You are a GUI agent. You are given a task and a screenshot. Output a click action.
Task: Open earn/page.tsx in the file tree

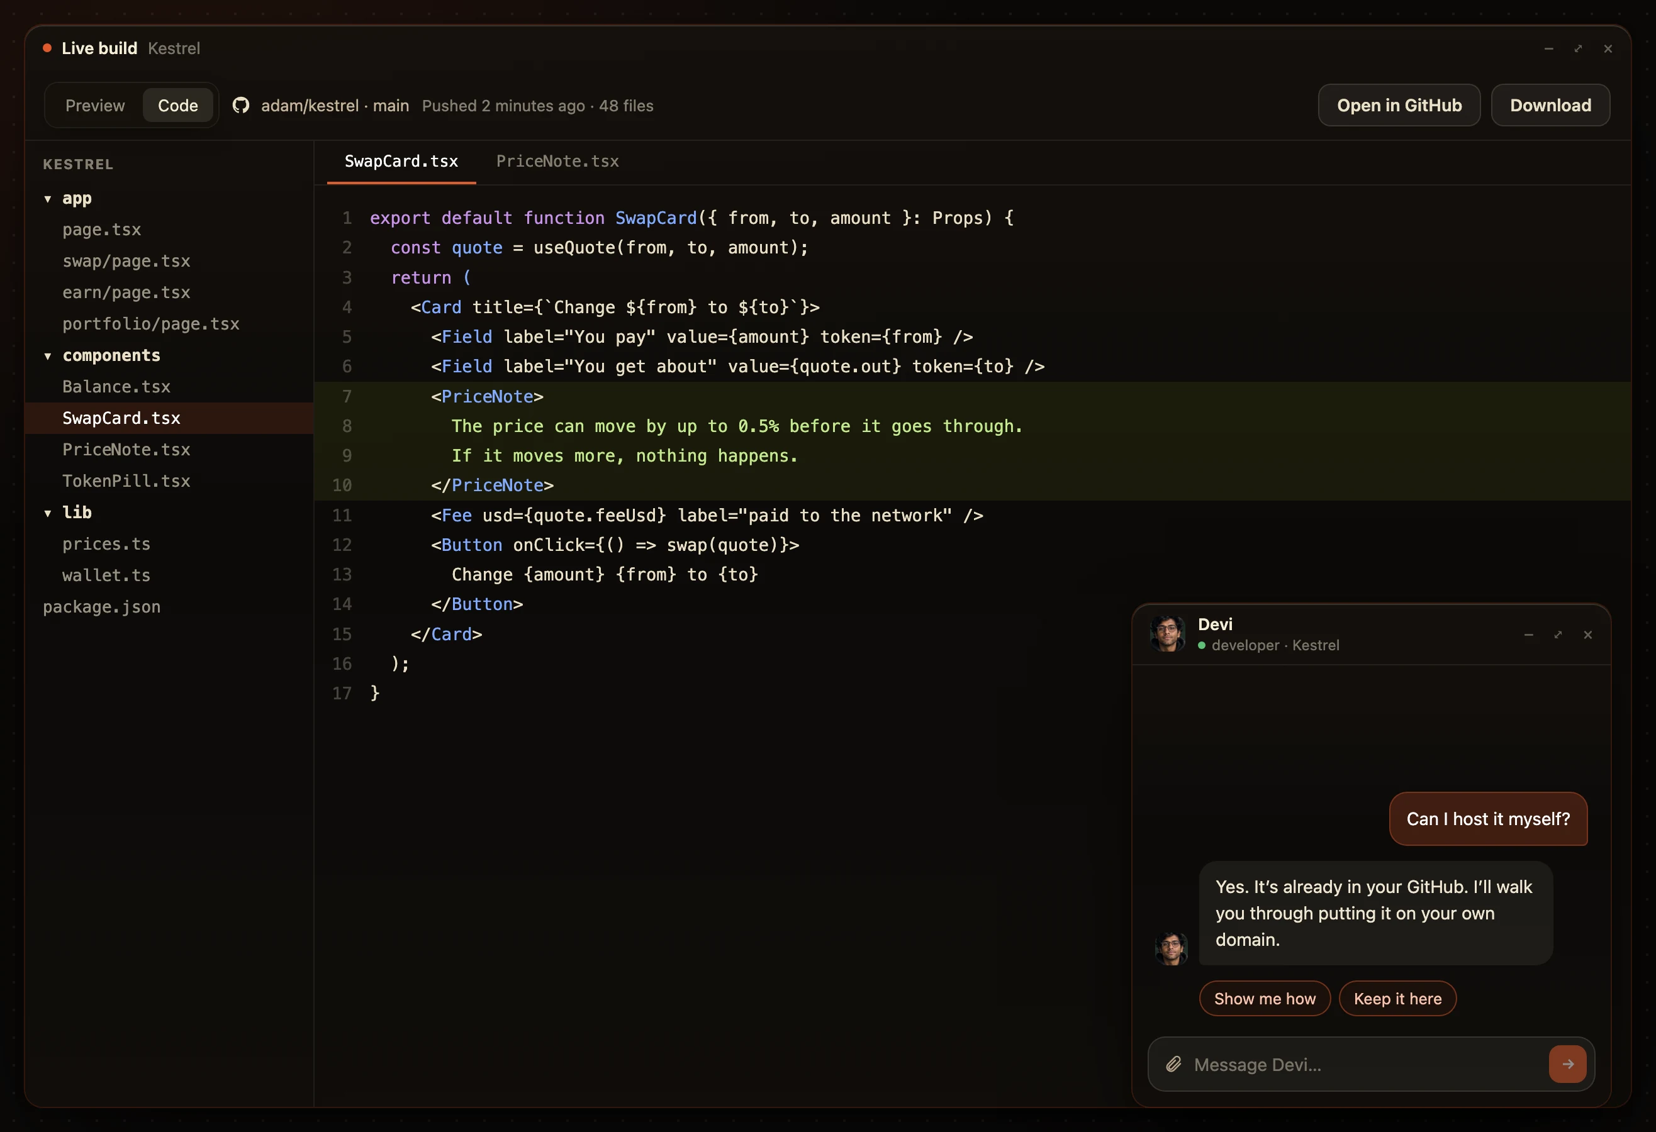(170, 292)
